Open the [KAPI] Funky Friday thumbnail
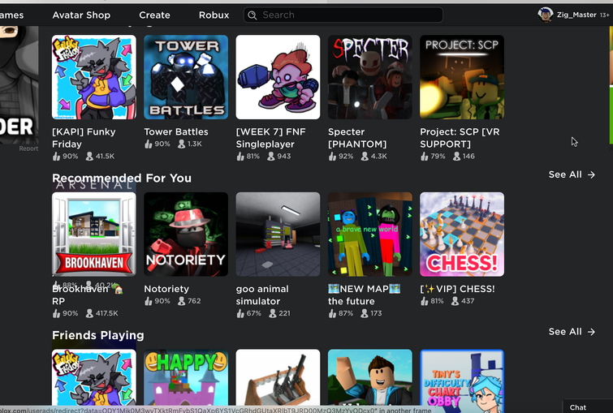Screen dimensions: 613x413 [94, 77]
